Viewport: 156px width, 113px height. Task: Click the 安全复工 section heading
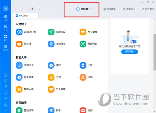[21, 24]
